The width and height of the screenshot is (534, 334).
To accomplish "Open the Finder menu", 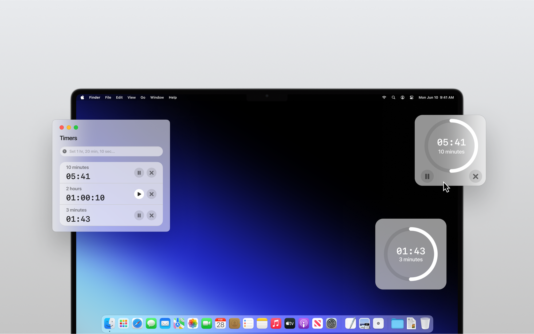I will tap(95, 97).
